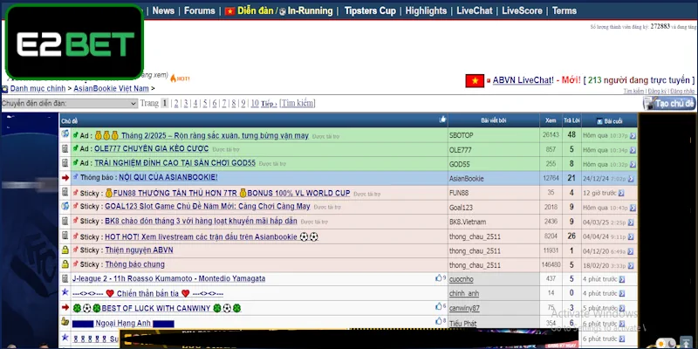Open author canwiny87 profile link
Image resolution: width=698 pixels, height=349 pixels.
[x=464, y=308]
